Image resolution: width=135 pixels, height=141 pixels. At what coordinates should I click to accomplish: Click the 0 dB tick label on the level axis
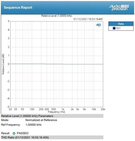pos(9,64)
